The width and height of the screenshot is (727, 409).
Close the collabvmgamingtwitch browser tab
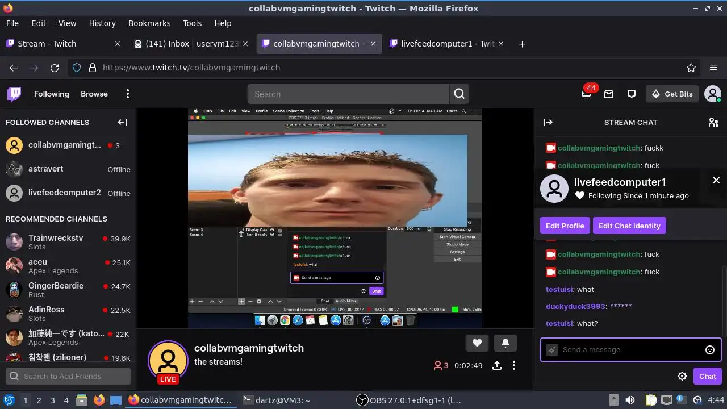click(373, 44)
